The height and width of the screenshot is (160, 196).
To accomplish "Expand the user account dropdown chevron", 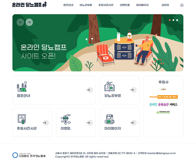I will click(x=182, y=5).
